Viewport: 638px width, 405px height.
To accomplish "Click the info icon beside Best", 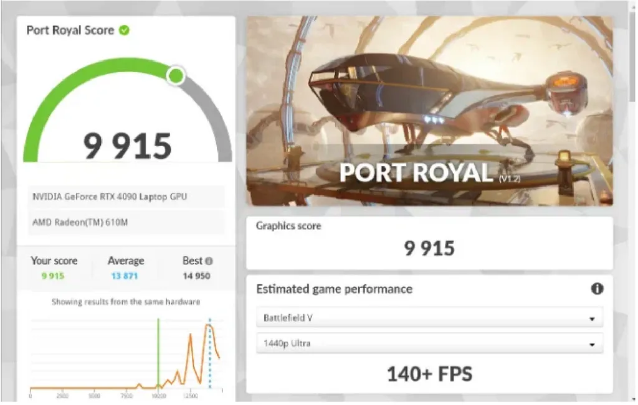I will click(x=209, y=261).
